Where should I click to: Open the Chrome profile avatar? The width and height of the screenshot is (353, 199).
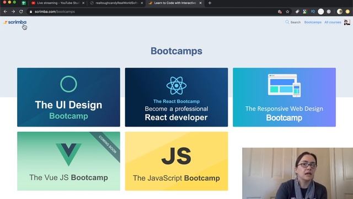[340, 12]
